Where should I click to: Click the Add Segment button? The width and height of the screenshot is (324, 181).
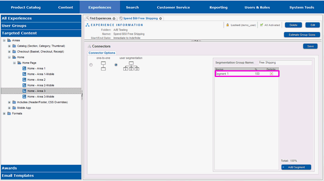(x=296, y=167)
